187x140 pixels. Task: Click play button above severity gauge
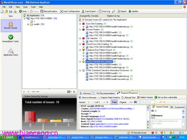(x=24, y=92)
